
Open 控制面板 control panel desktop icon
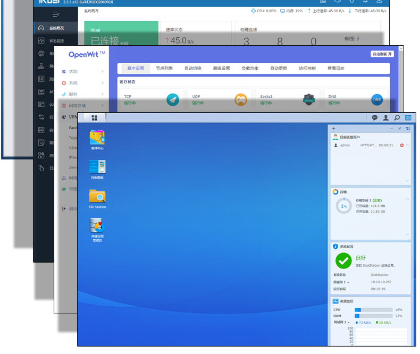tap(97, 170)
